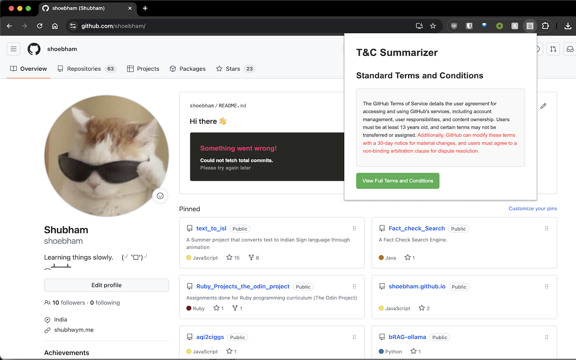Click the GitHub pull requests icon
The image size is (576, 360).
click(x=553, y=49)
